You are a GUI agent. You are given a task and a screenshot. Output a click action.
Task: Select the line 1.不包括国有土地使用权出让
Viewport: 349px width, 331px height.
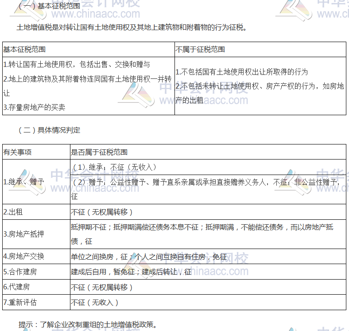(x=241, y=72)
